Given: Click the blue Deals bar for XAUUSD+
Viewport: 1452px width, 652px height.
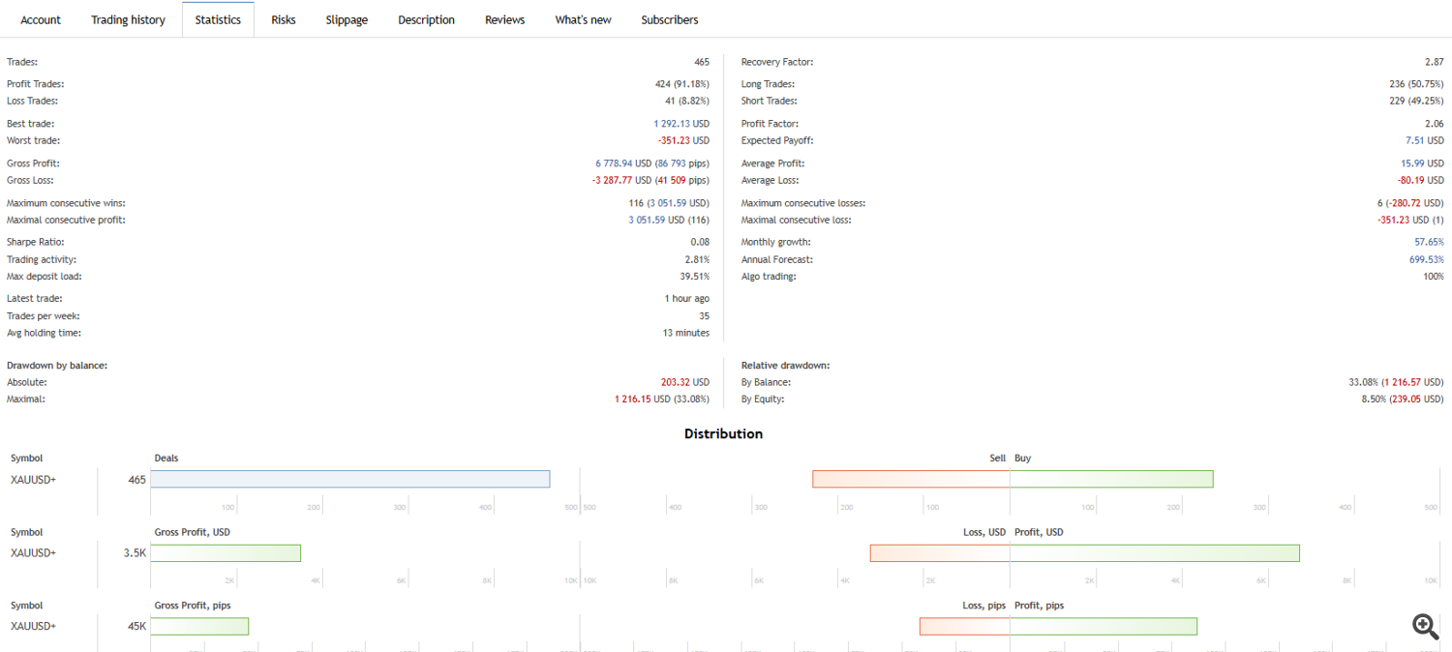Looking at the screenshot, I should point(350,479).
